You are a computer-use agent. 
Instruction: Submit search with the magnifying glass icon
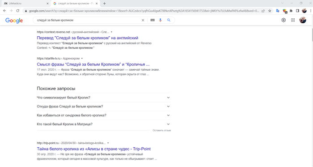tap(169, 20)
